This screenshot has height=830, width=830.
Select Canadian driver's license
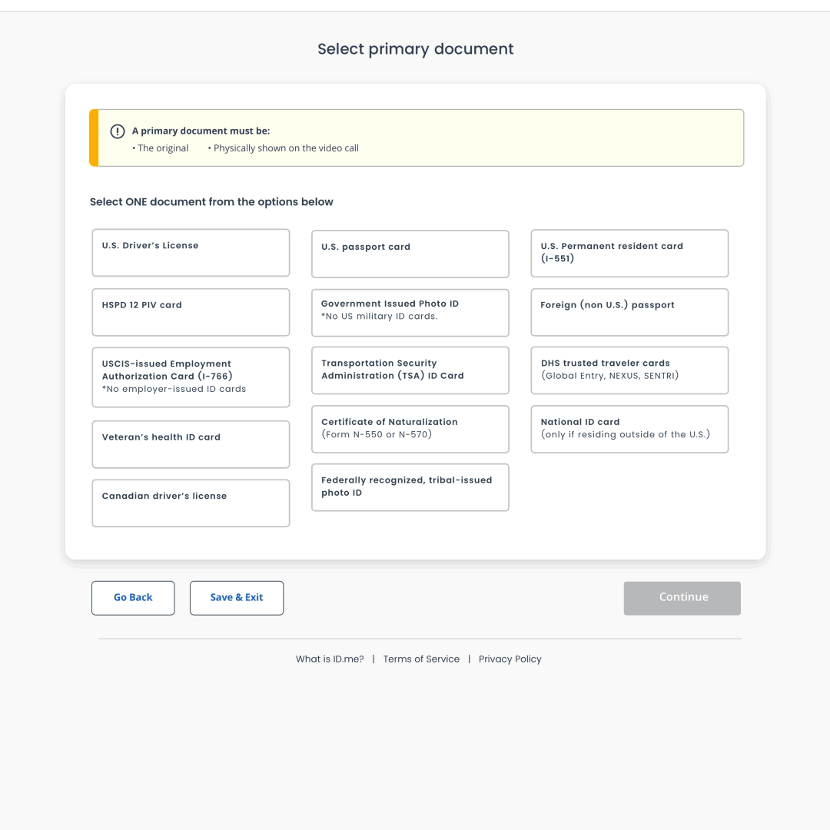pyautogui.click(x=191, y=503)
